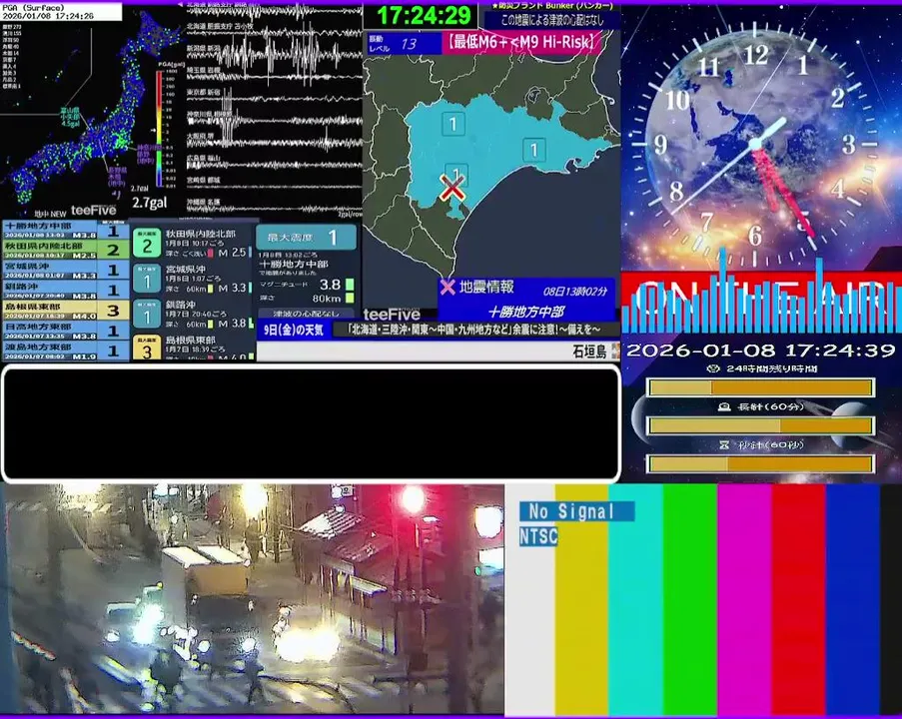The width and height of the screenshot is (902, 719).
Task: Click intensity number 3 in 島根県東部 list row
Action: (113, 311)
